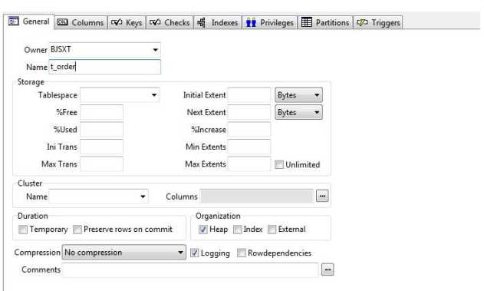Open the Next Extent Bytes unit dropdown

pos(298,112)
